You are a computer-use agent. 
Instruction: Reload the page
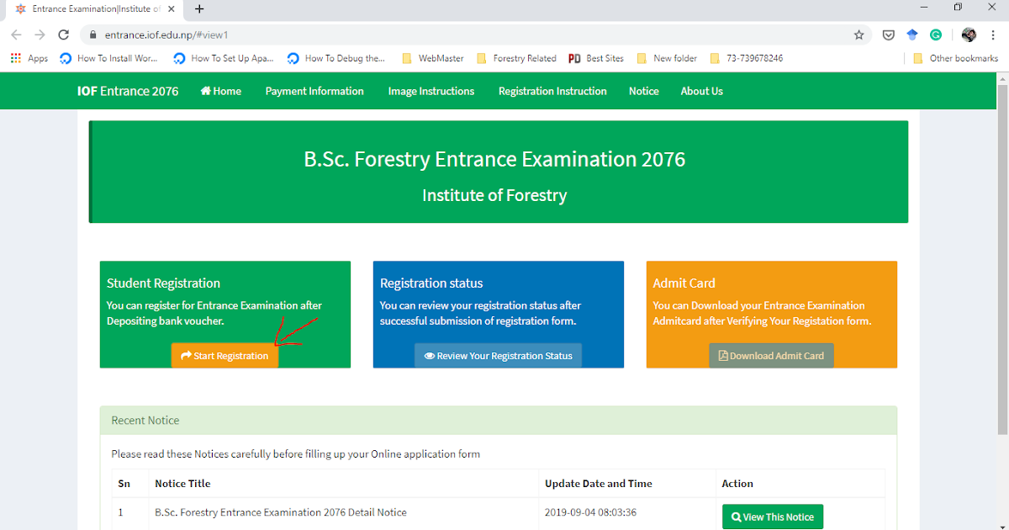63,35
